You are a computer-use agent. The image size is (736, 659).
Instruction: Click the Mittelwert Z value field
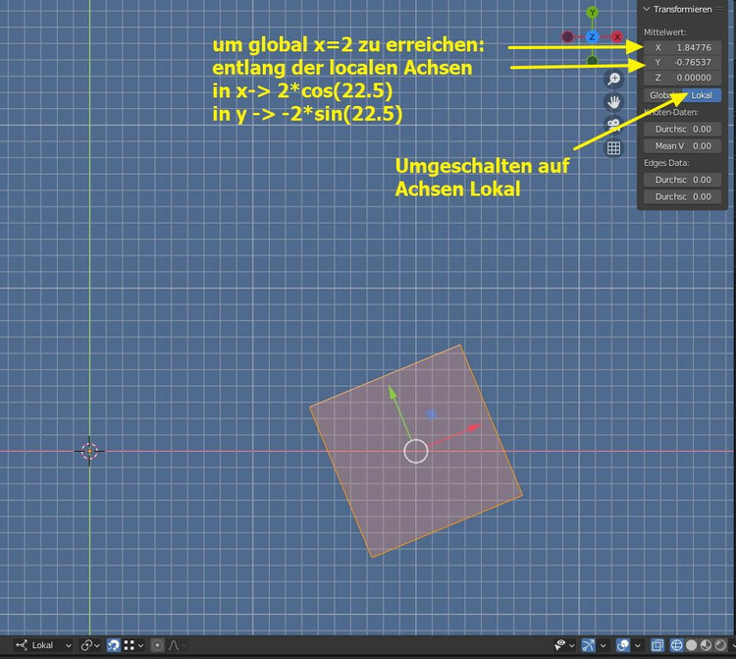(x=682, y=78)
